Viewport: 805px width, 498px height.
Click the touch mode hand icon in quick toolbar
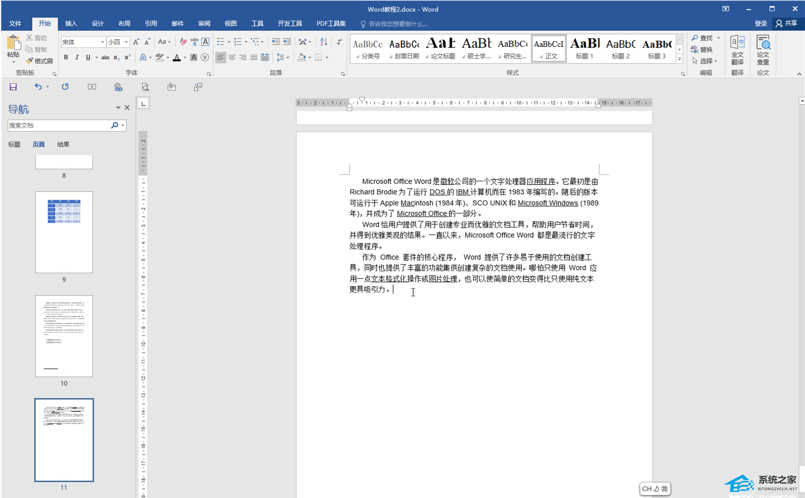(172, 87)
